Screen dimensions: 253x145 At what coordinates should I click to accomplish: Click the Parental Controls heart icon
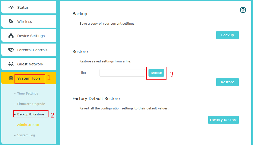(x=11, y=50)
